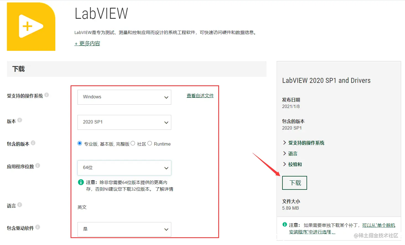The width and height of the screenshot is (405, 245).
Task: Click 2020 SP1 under 包含的版本 in side panel
Action: 292,128
